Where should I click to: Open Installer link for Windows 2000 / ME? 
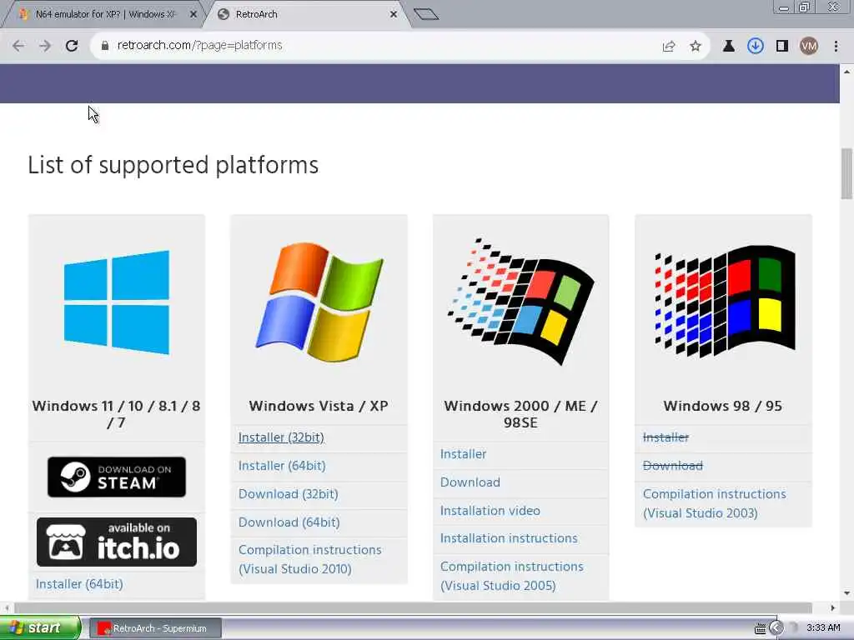pos(463,454)
